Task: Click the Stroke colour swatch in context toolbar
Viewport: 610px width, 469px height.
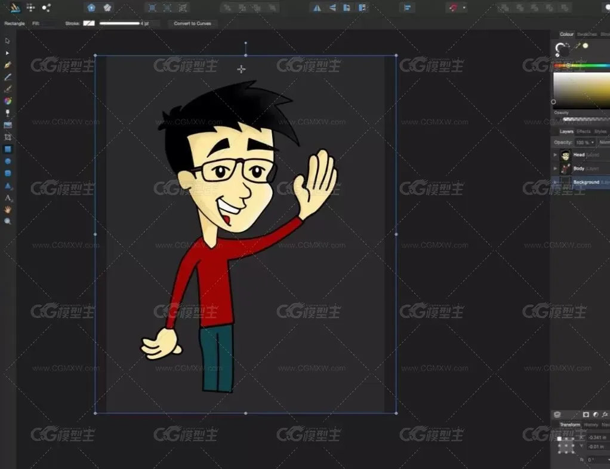Action: coord(89,23)
